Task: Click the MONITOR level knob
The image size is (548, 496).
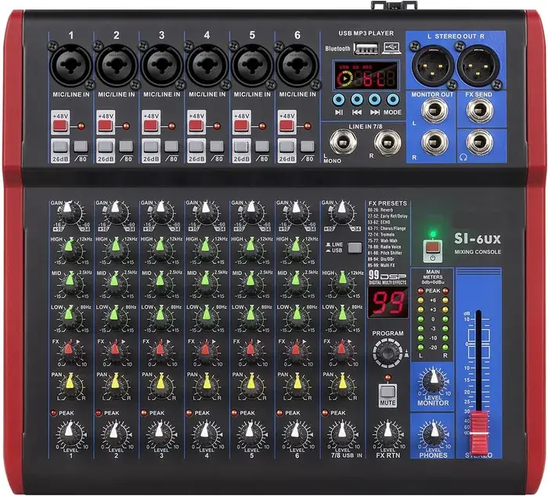Action: pos(432,382)
